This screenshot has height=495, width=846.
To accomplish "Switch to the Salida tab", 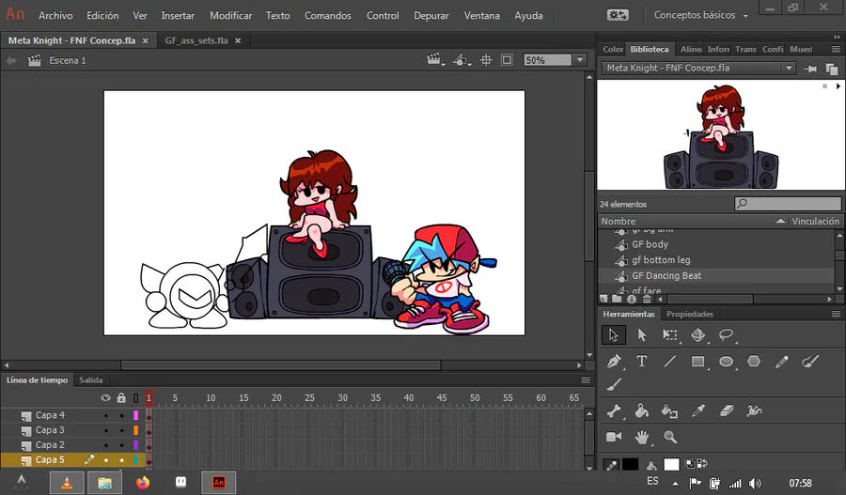I will tap(90, 380).
